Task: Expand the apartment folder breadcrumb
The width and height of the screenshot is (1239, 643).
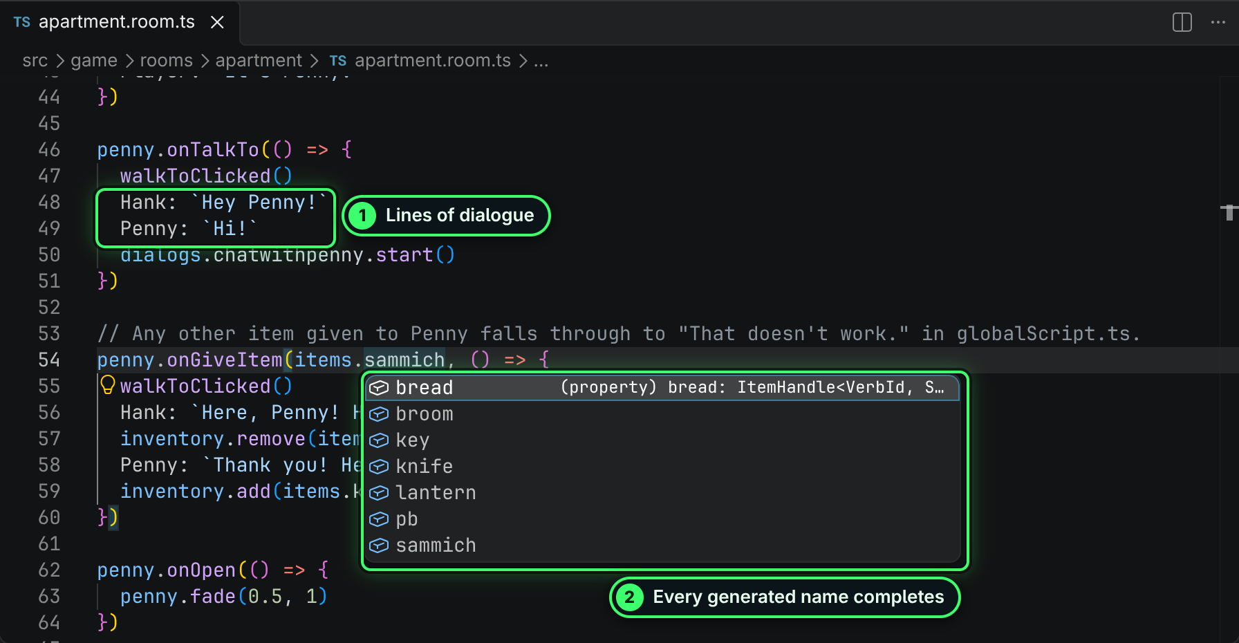Action: coord(259,61)
